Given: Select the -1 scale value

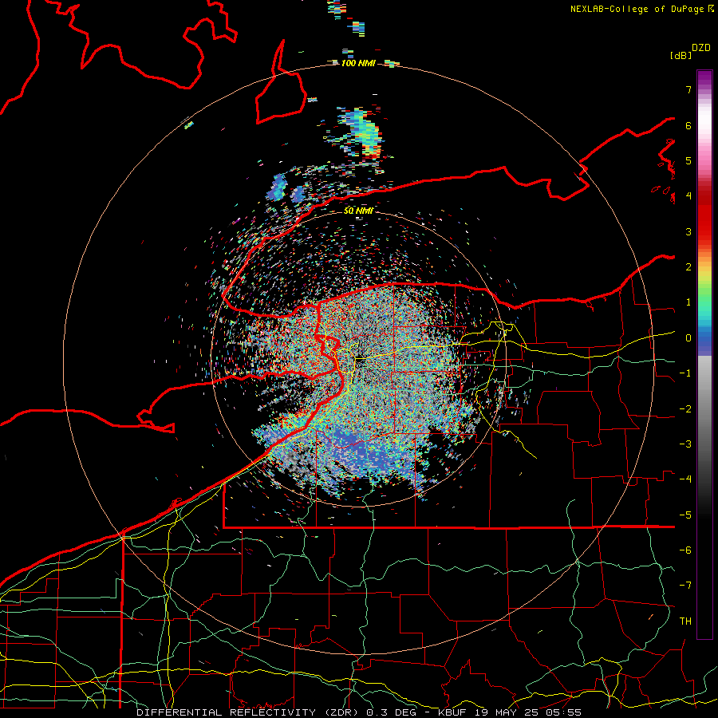Looking at the screenshot, I should (685, 373).
